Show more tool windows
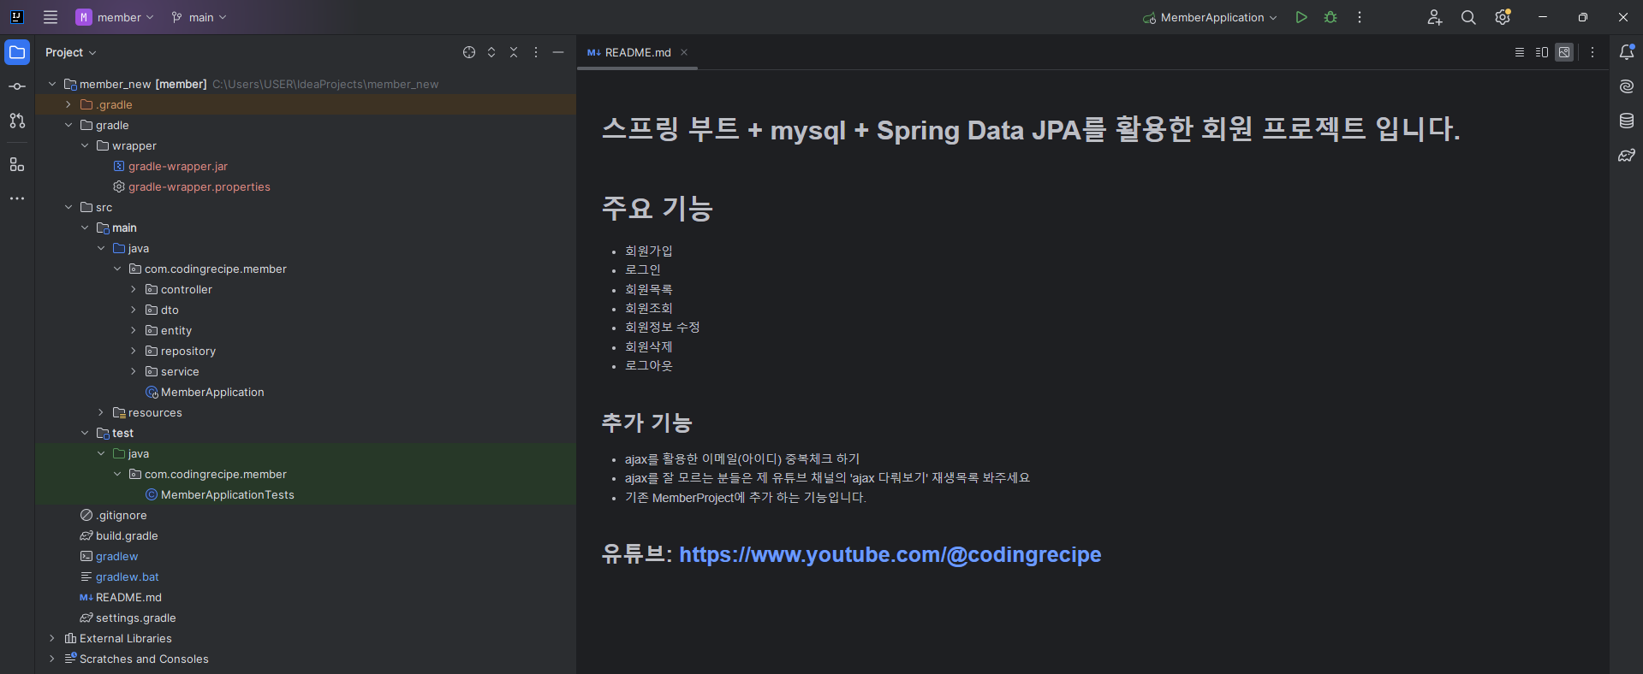 pos(17,198)
